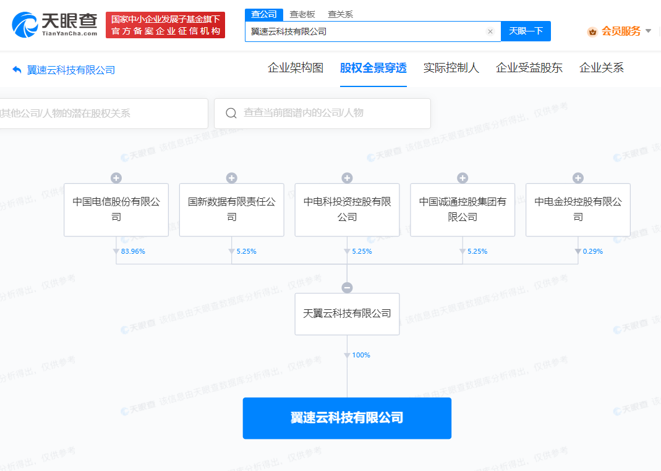Click the 100% share label
This screenshot has height=471, width=661.
(x=361, y=355)
